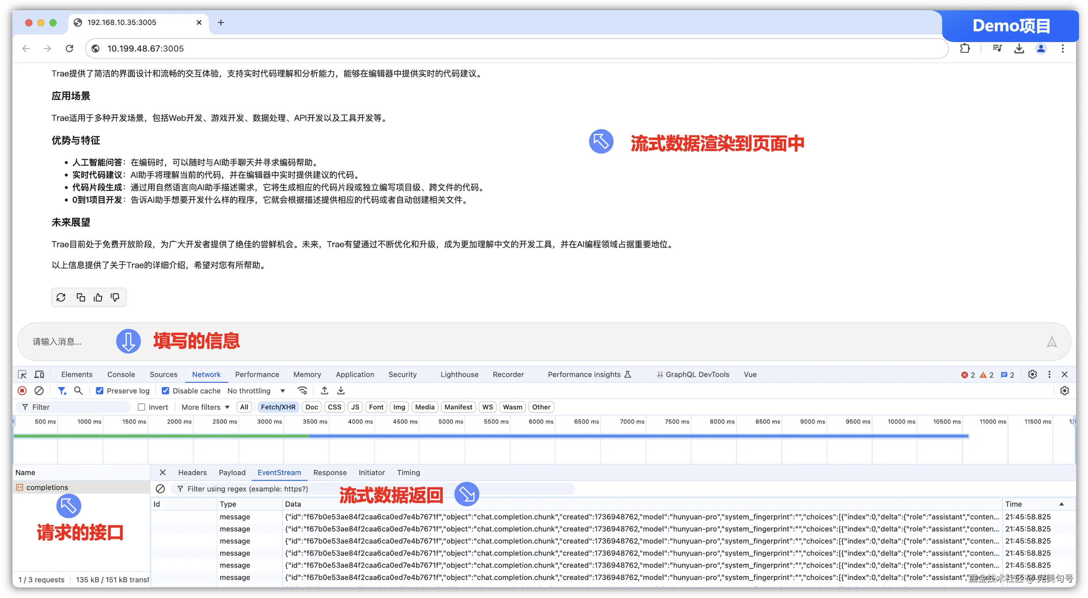The width and height of the screenshot is (1088, 598).
Task: Click the thumbs down icon
Action: click(x=115, y=298)
